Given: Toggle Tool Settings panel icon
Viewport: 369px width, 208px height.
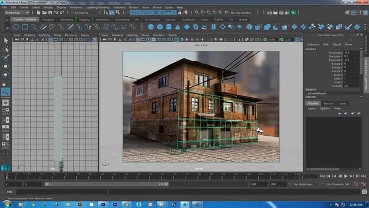Looking at the screenshot, I should point(359,13).
